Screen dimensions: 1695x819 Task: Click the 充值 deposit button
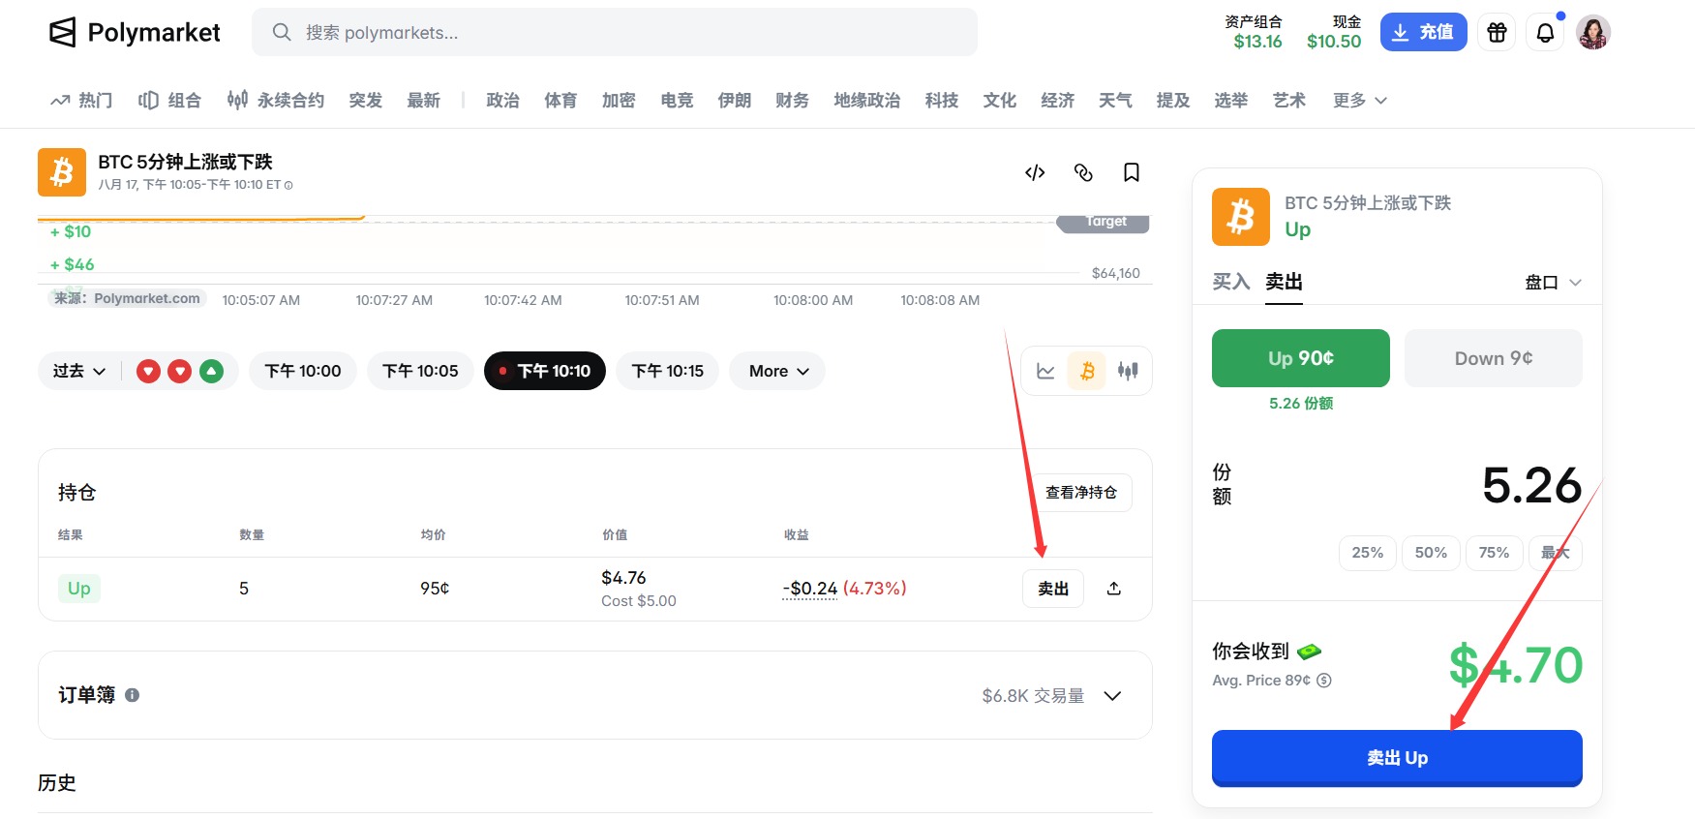click(x=1423, y=33)
